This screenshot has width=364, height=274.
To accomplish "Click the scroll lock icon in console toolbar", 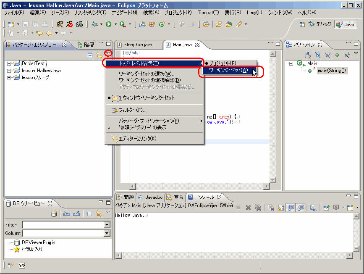I will tap(280, 208).
